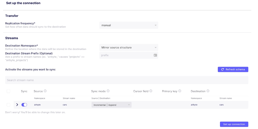Click the info icon beside Destination header
Image resolution: width=258 pixels, height=129 pixels.
click(208, 91)
